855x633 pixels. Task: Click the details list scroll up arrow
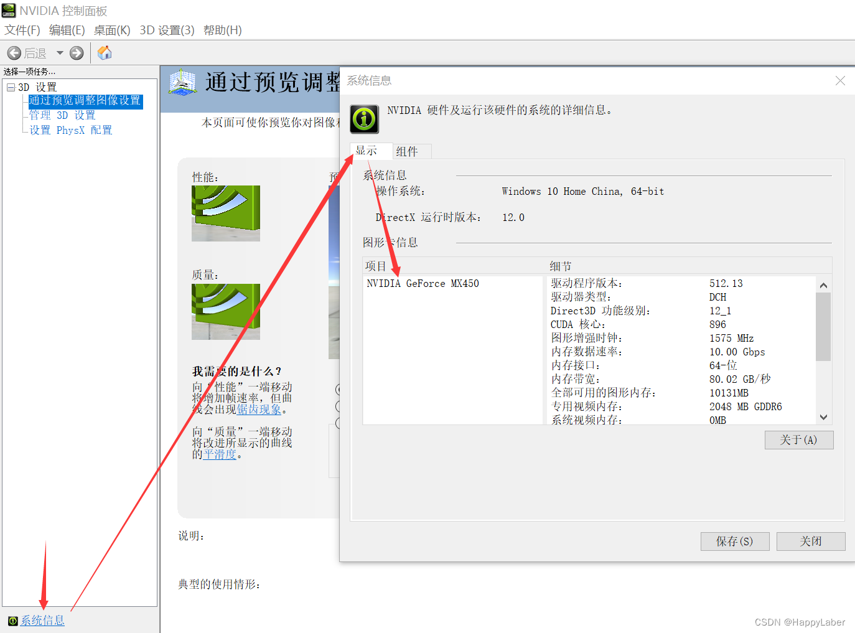[x=823, y=285]
